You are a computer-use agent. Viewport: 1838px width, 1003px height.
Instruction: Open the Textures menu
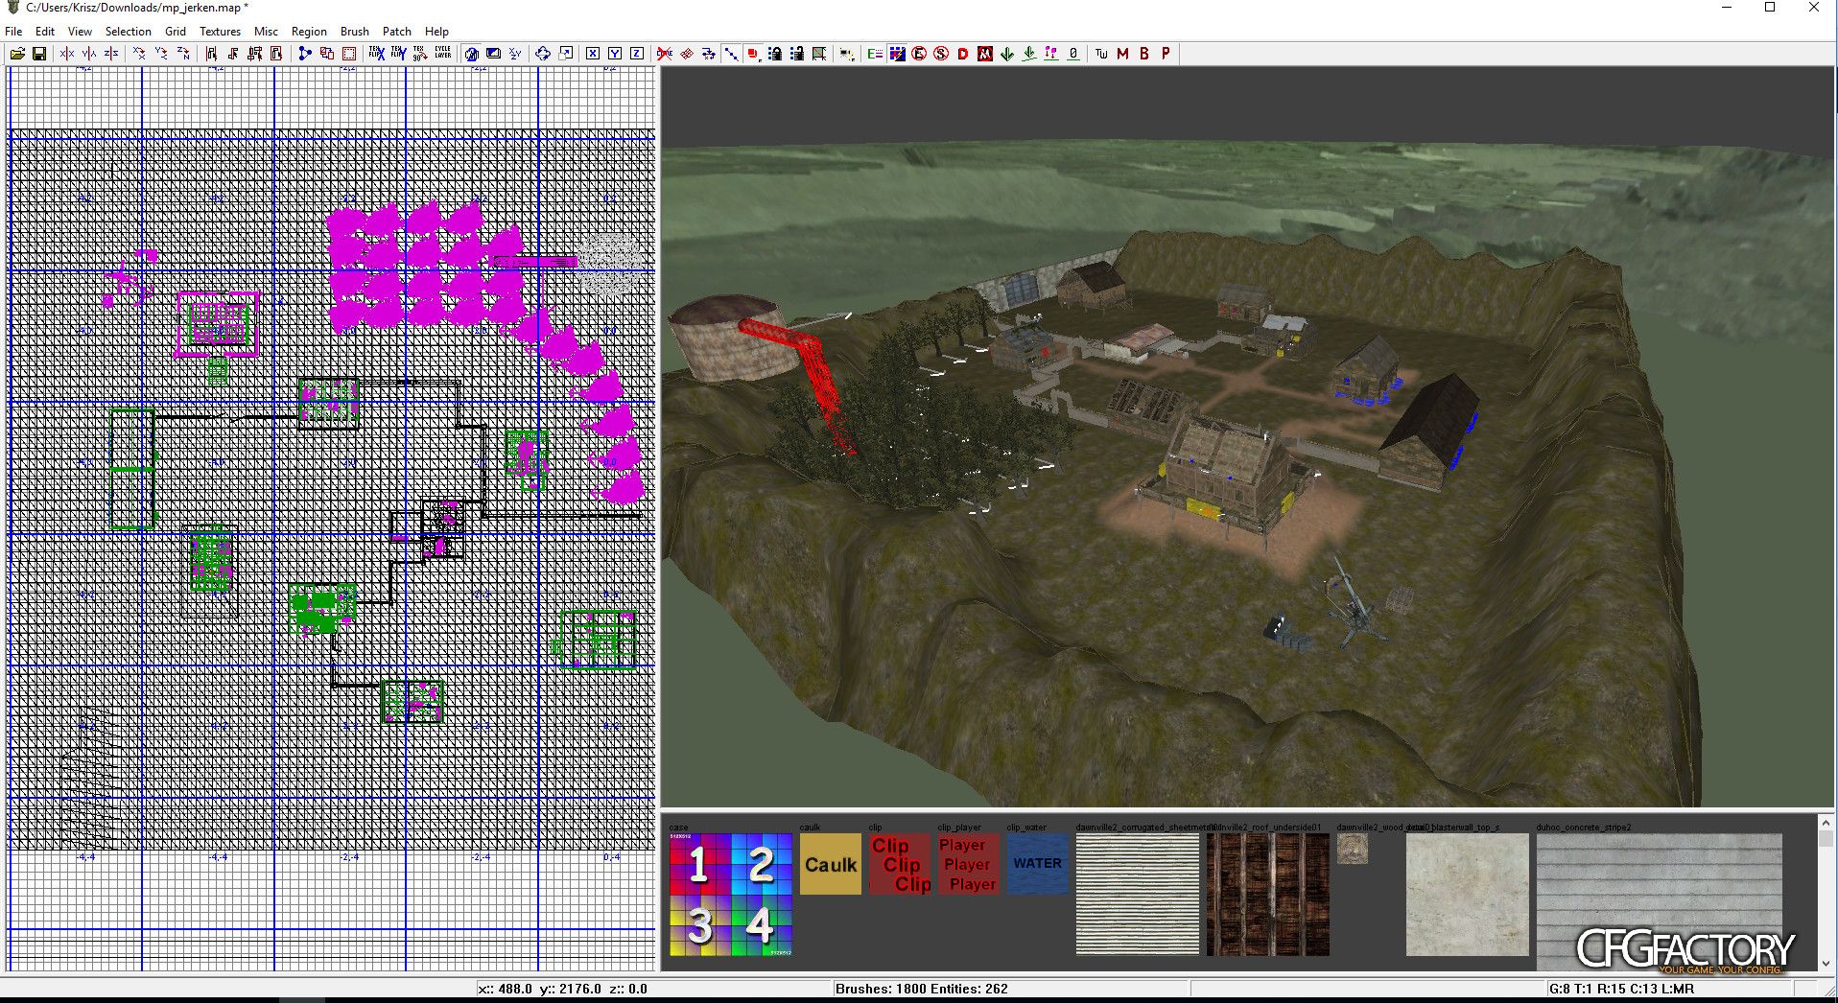pos(220,32)
